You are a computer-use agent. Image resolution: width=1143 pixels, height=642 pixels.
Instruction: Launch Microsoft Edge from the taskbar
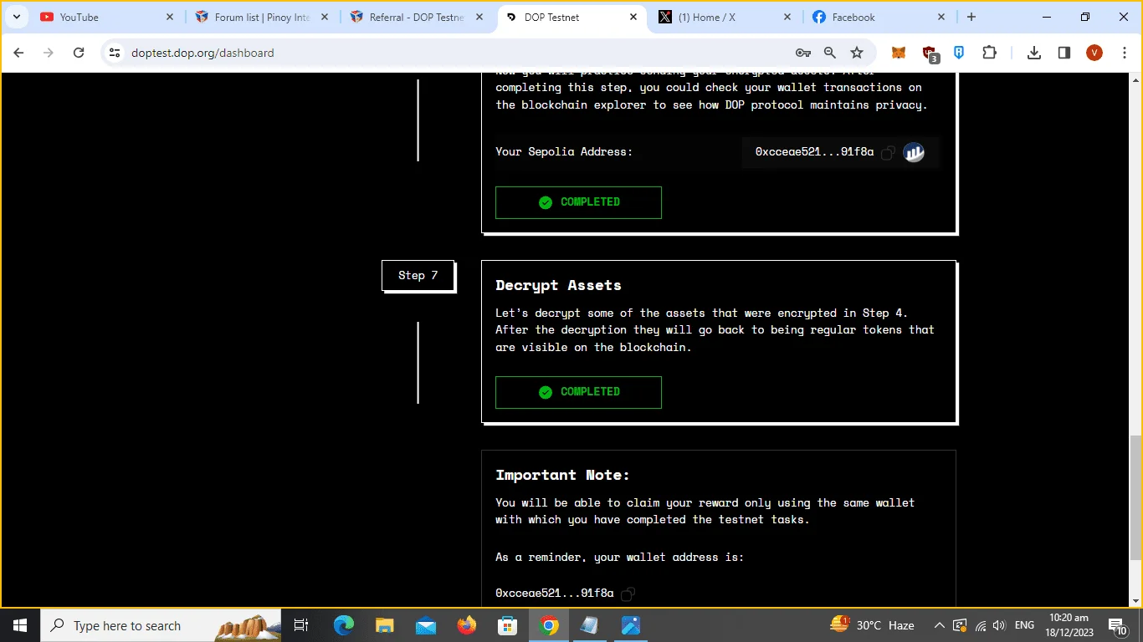[344, 625]
